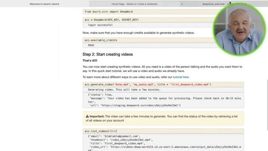
Task: Select the thumbnail 'video_u5mjcy5ko9e23m1.mp4' line
Action: [121, 140]
